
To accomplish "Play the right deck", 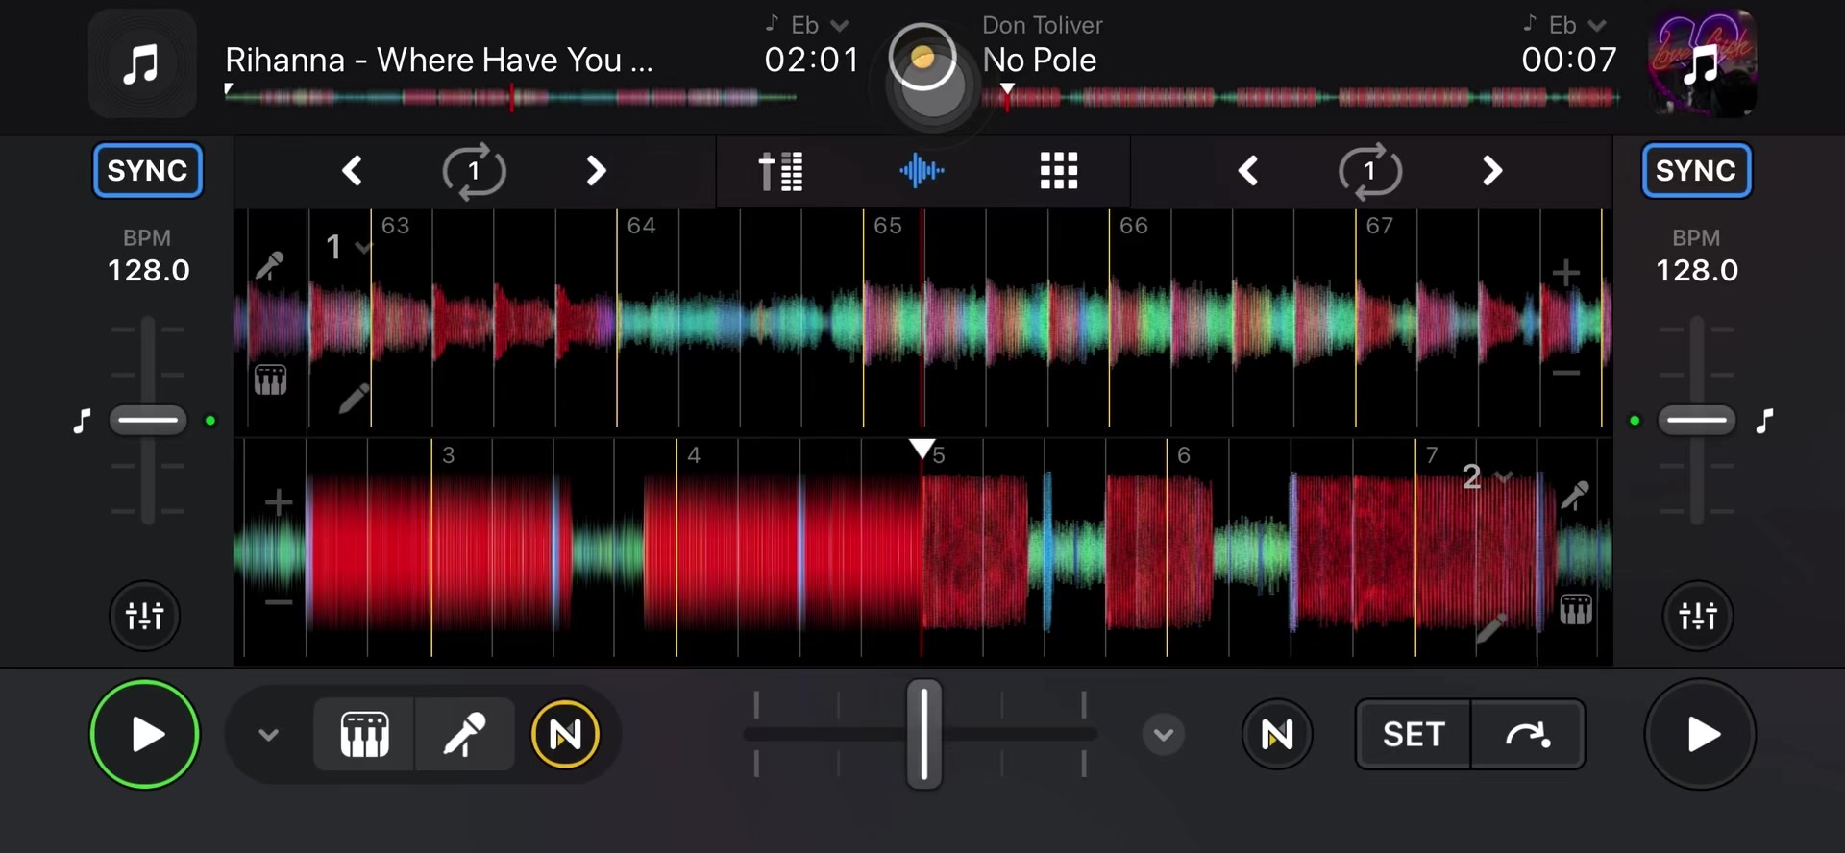I will [1701, 734].
